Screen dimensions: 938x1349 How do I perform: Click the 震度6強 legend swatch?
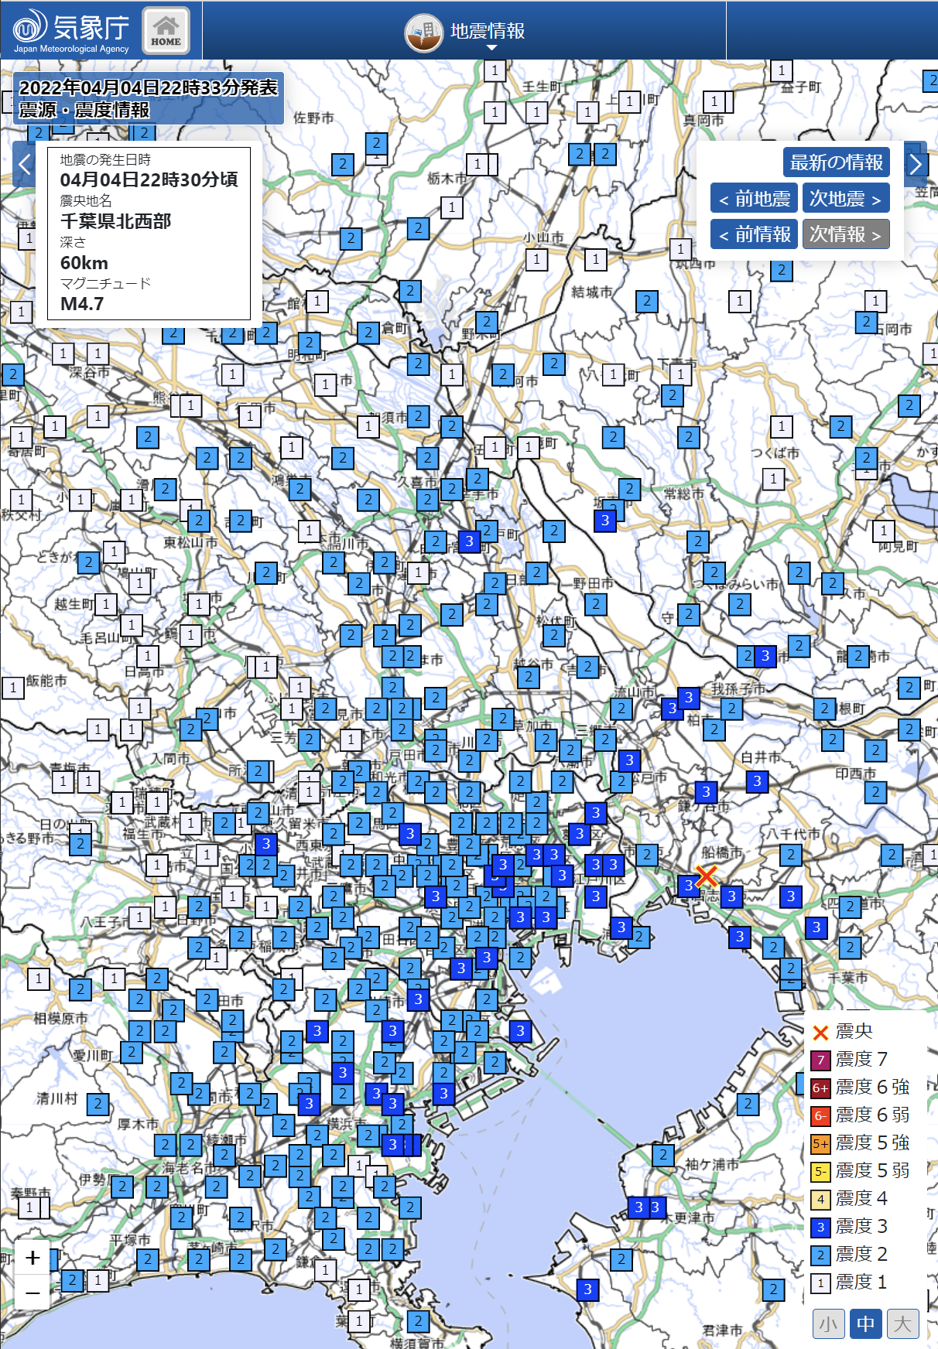(820, 1088)
